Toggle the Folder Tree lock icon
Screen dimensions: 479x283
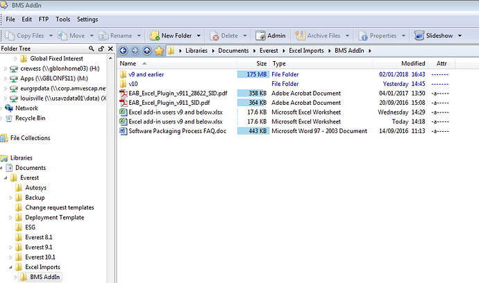[x=101, y=49]
